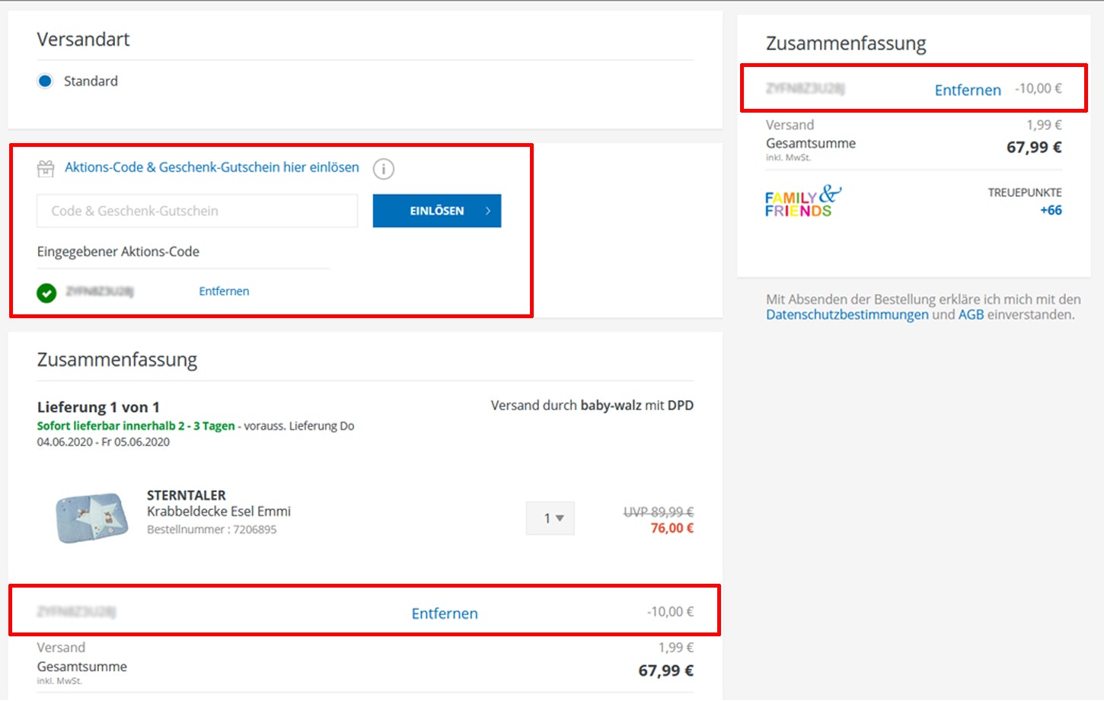Click the Family & Friends logo

click(802, 202)
